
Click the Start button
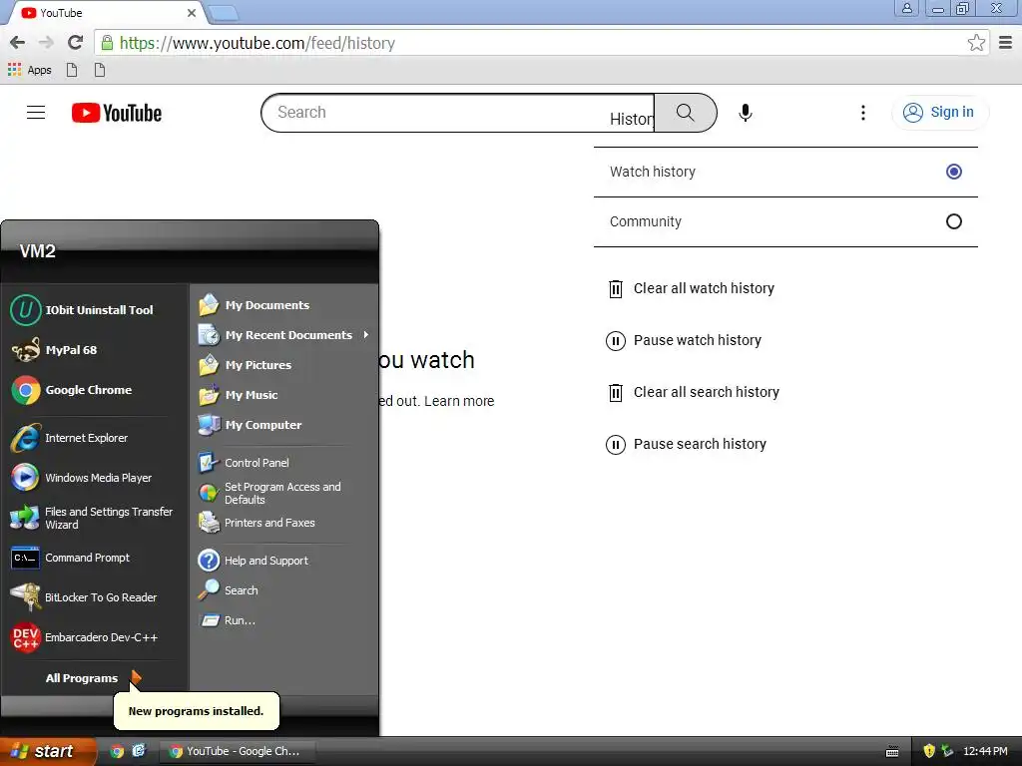coord(46,751)
